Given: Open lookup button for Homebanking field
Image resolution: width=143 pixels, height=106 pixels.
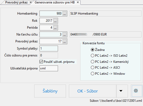Looking at the screenshot, I should point(64,14).
